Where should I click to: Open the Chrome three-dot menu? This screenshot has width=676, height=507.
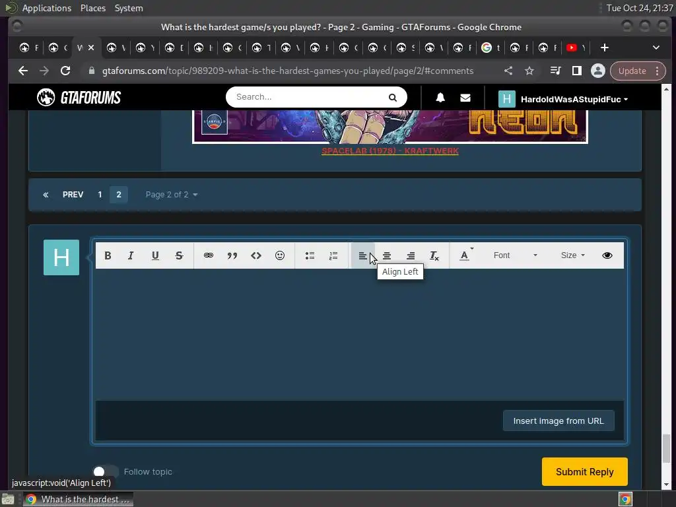tap(657, 71)
